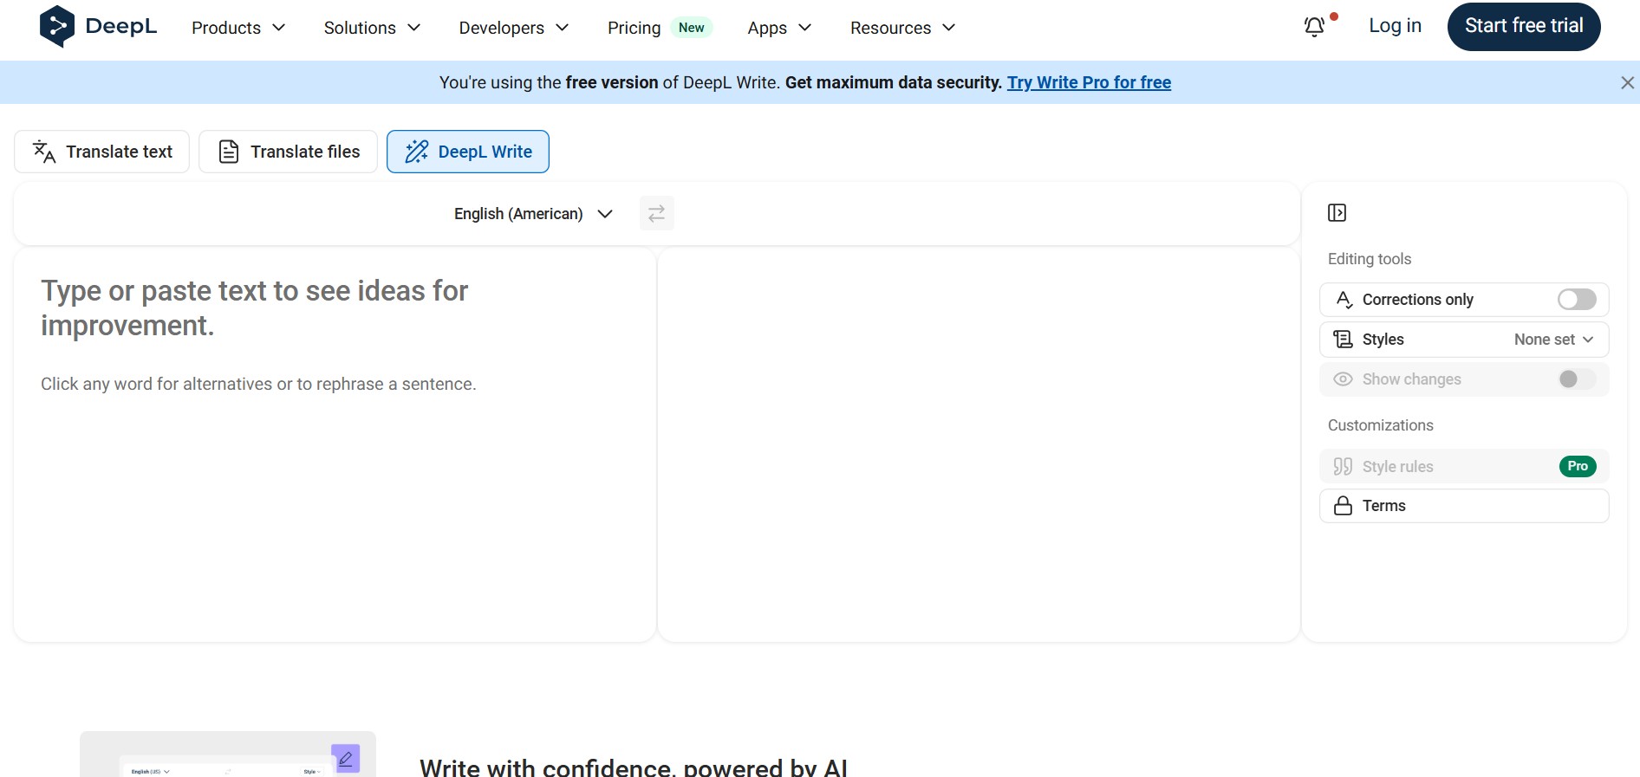The height and width of the screenshot is (777, 1640).
Task: Switch to the Translate text tab
Action: click(102, 152)
